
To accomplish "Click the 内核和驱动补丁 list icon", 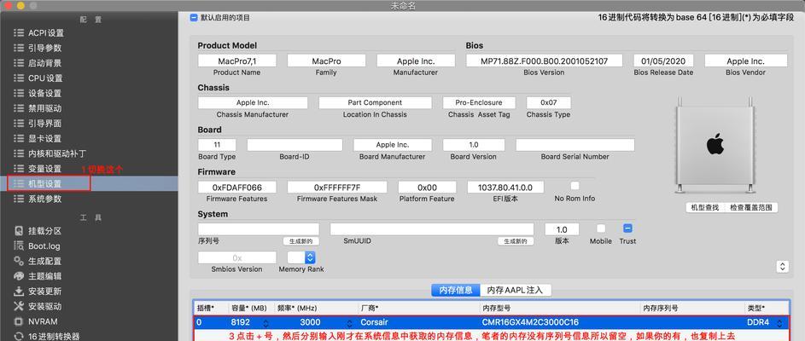I will coord(19,153).
